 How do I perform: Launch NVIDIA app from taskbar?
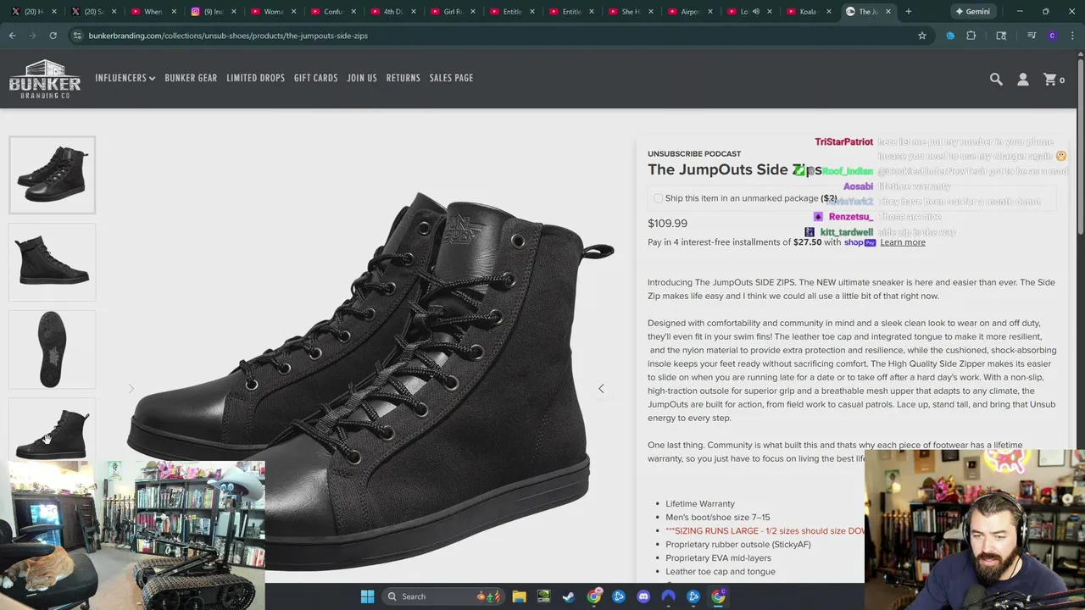click(x=543, y=596)
